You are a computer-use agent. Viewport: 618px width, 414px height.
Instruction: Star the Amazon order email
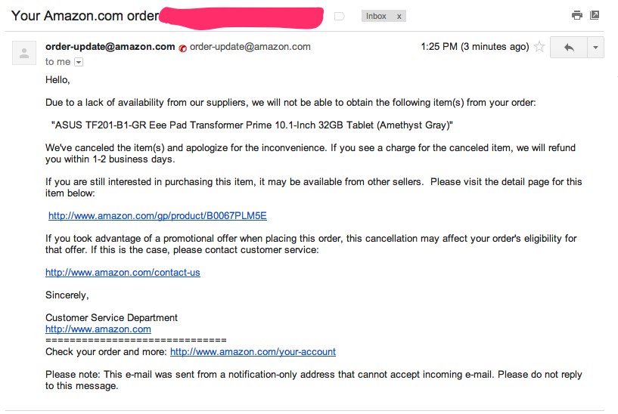coord(539,47)
